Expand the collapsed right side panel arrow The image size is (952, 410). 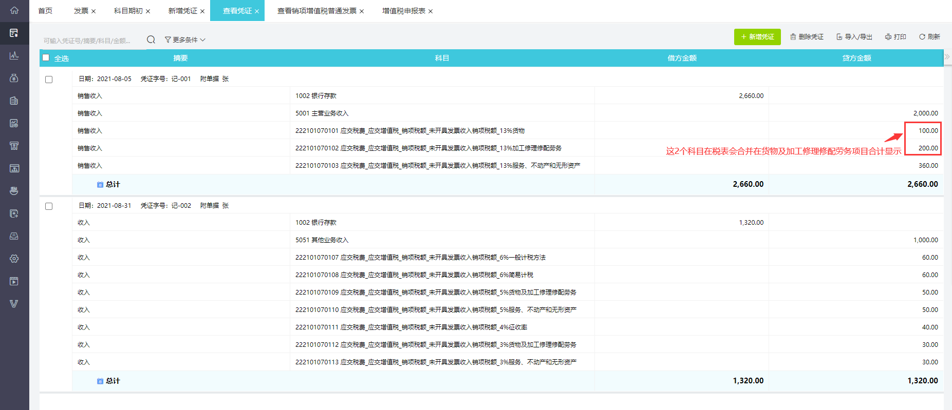tap(947, 57)
